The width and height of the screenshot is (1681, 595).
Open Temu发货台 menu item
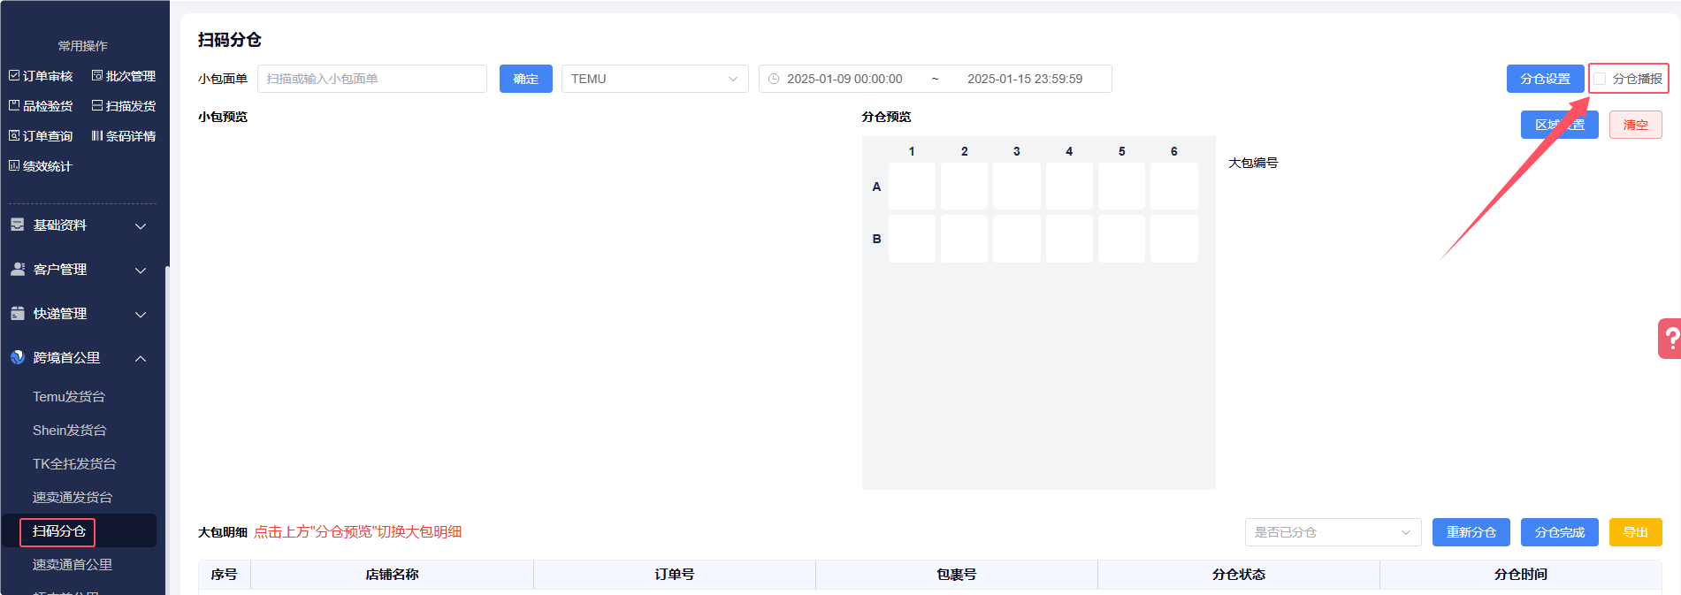pyautogui.click(x=69, y=397)
